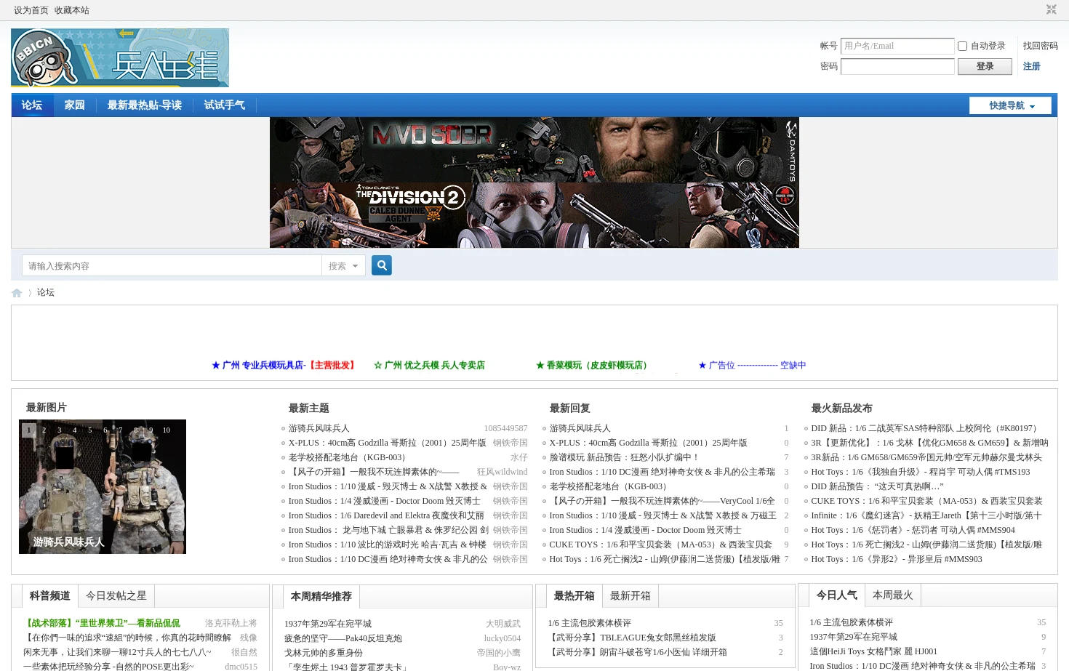Open 最新最热贴-导读 in the navigation
The width and height of the screenshot is (1069, 671).
pyautogui.click(x=145, y=105)
